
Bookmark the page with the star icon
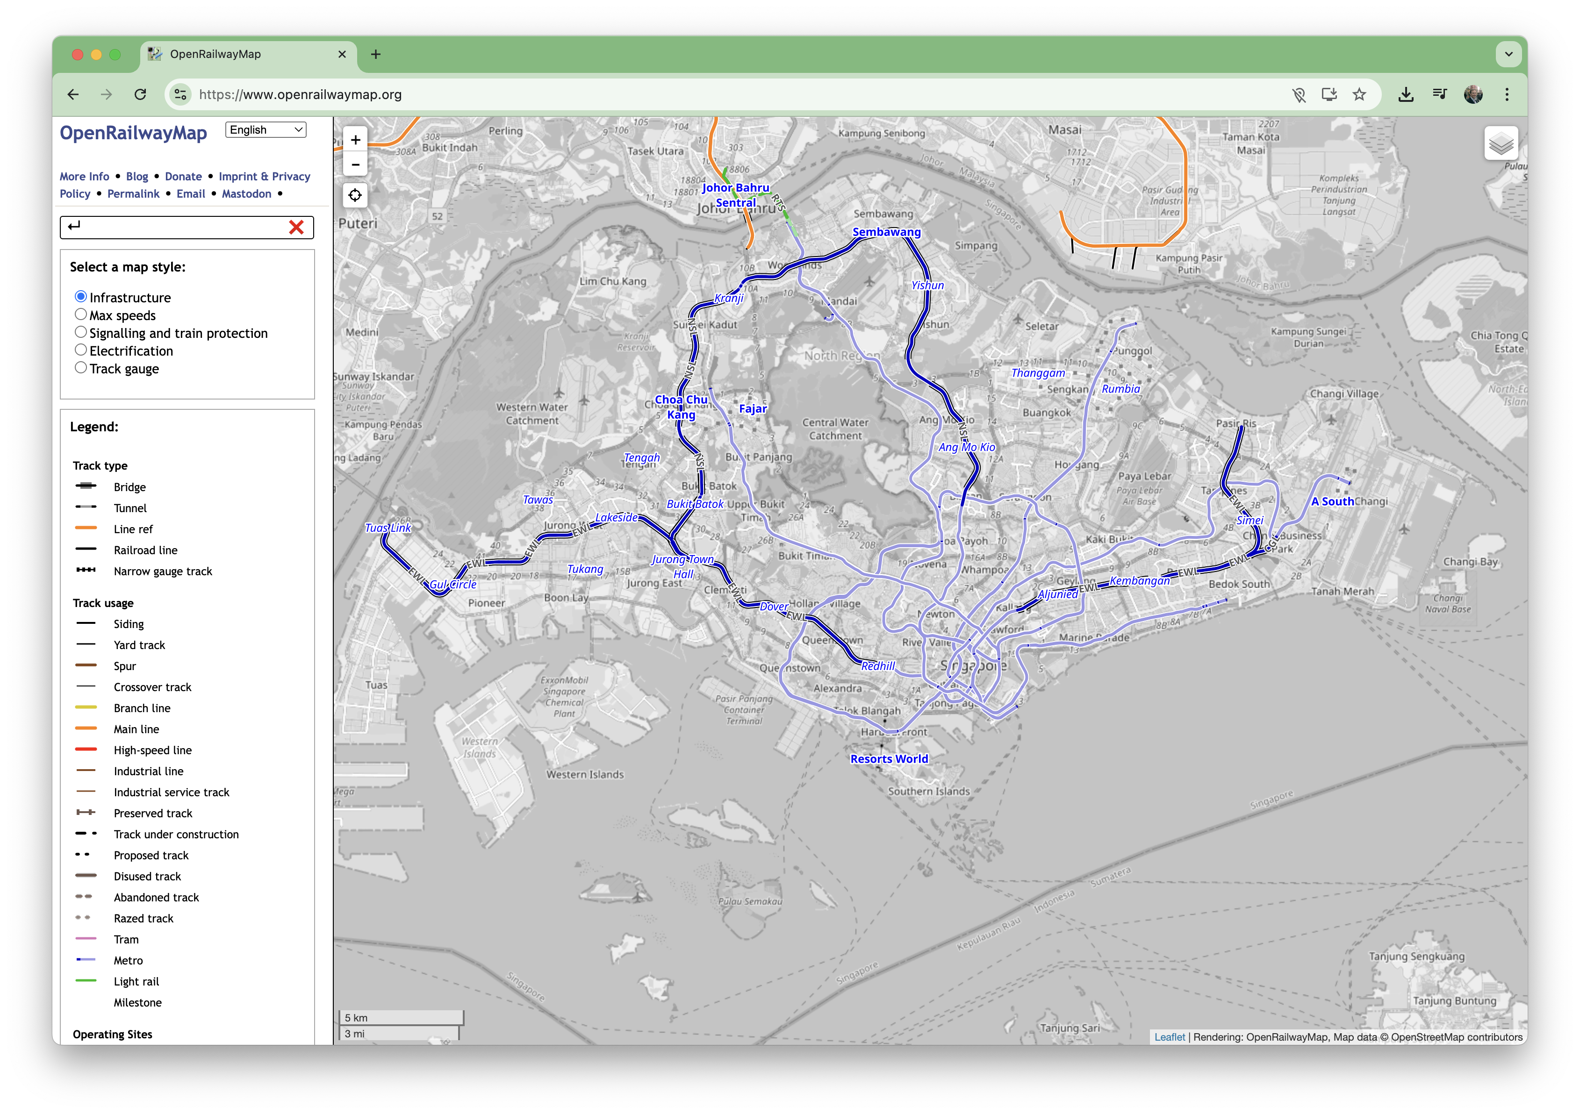point(1359,94)
